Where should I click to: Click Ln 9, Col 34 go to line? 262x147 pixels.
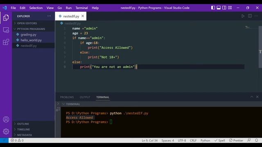click(149, 140)
